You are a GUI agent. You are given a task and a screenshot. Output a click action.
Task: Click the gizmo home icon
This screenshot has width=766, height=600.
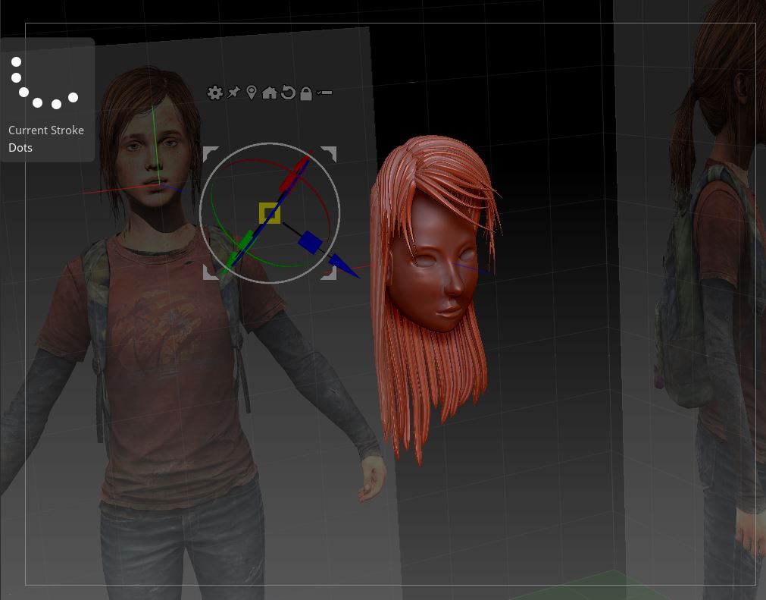point(269,93)
